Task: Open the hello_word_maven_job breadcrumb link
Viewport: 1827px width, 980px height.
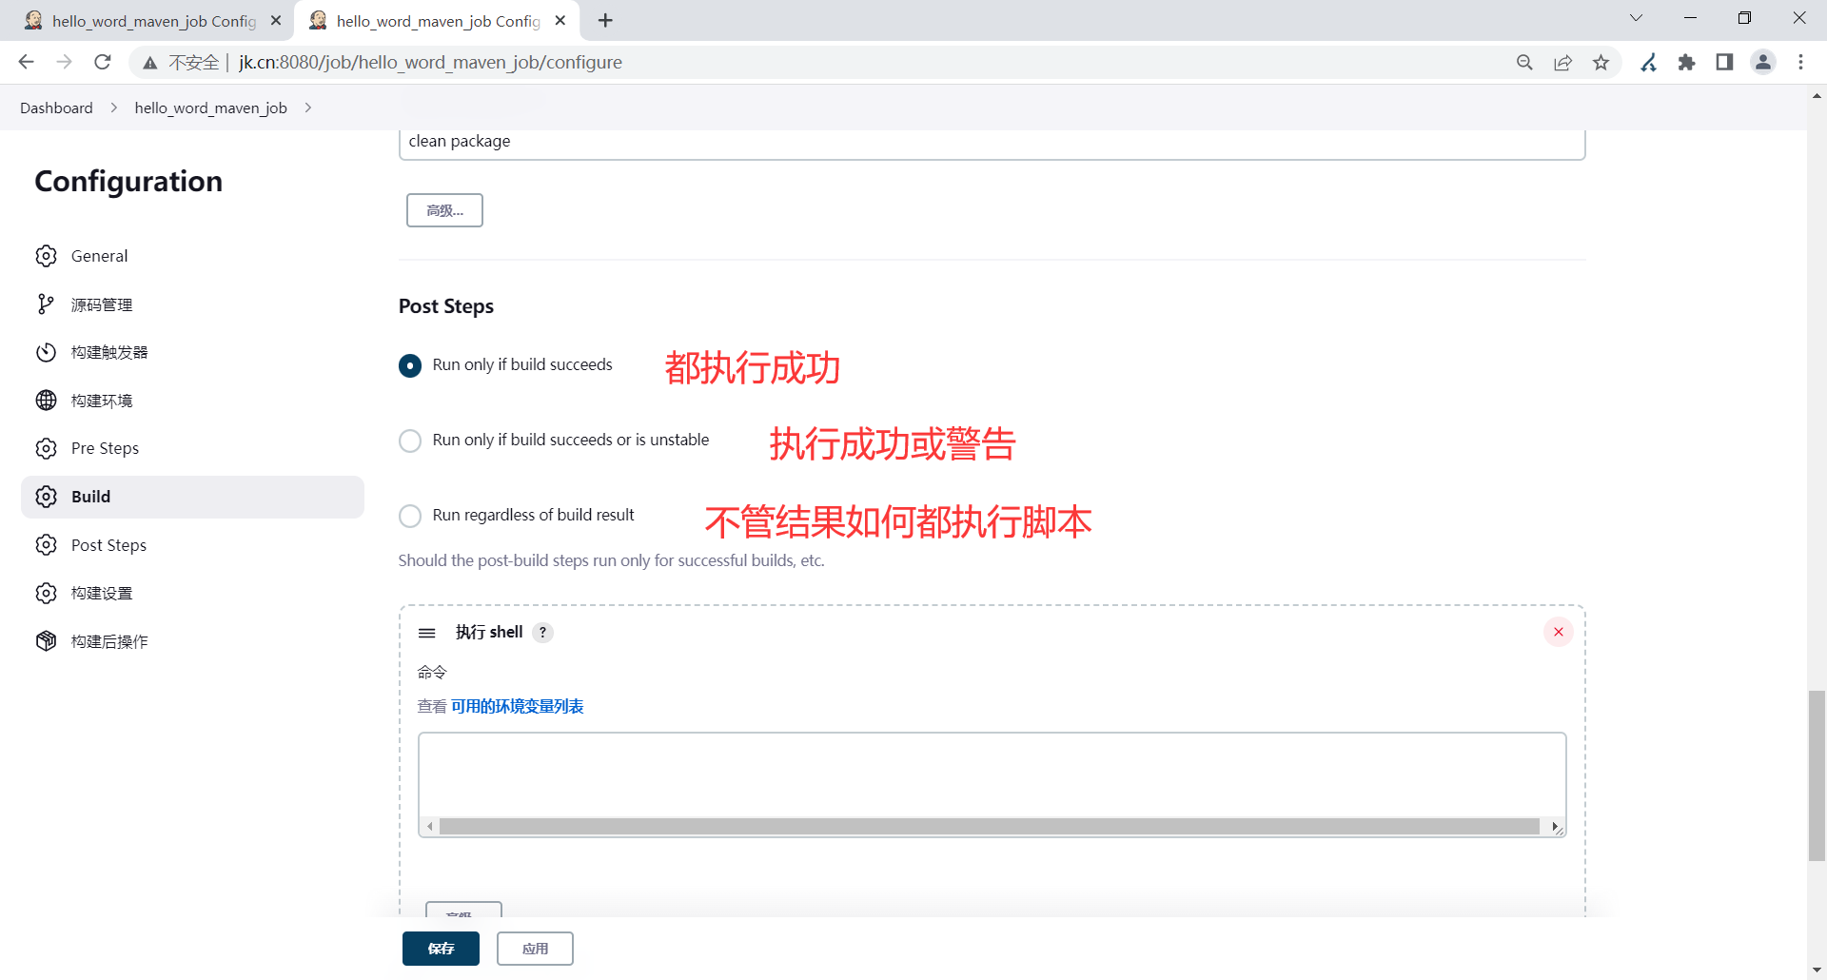Action: click(211, 108)
